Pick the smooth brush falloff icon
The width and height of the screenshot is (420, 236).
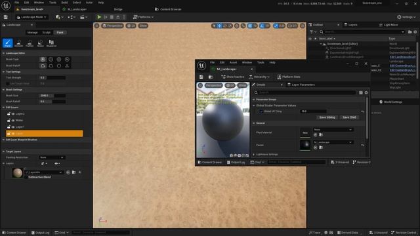click(43, 66)
